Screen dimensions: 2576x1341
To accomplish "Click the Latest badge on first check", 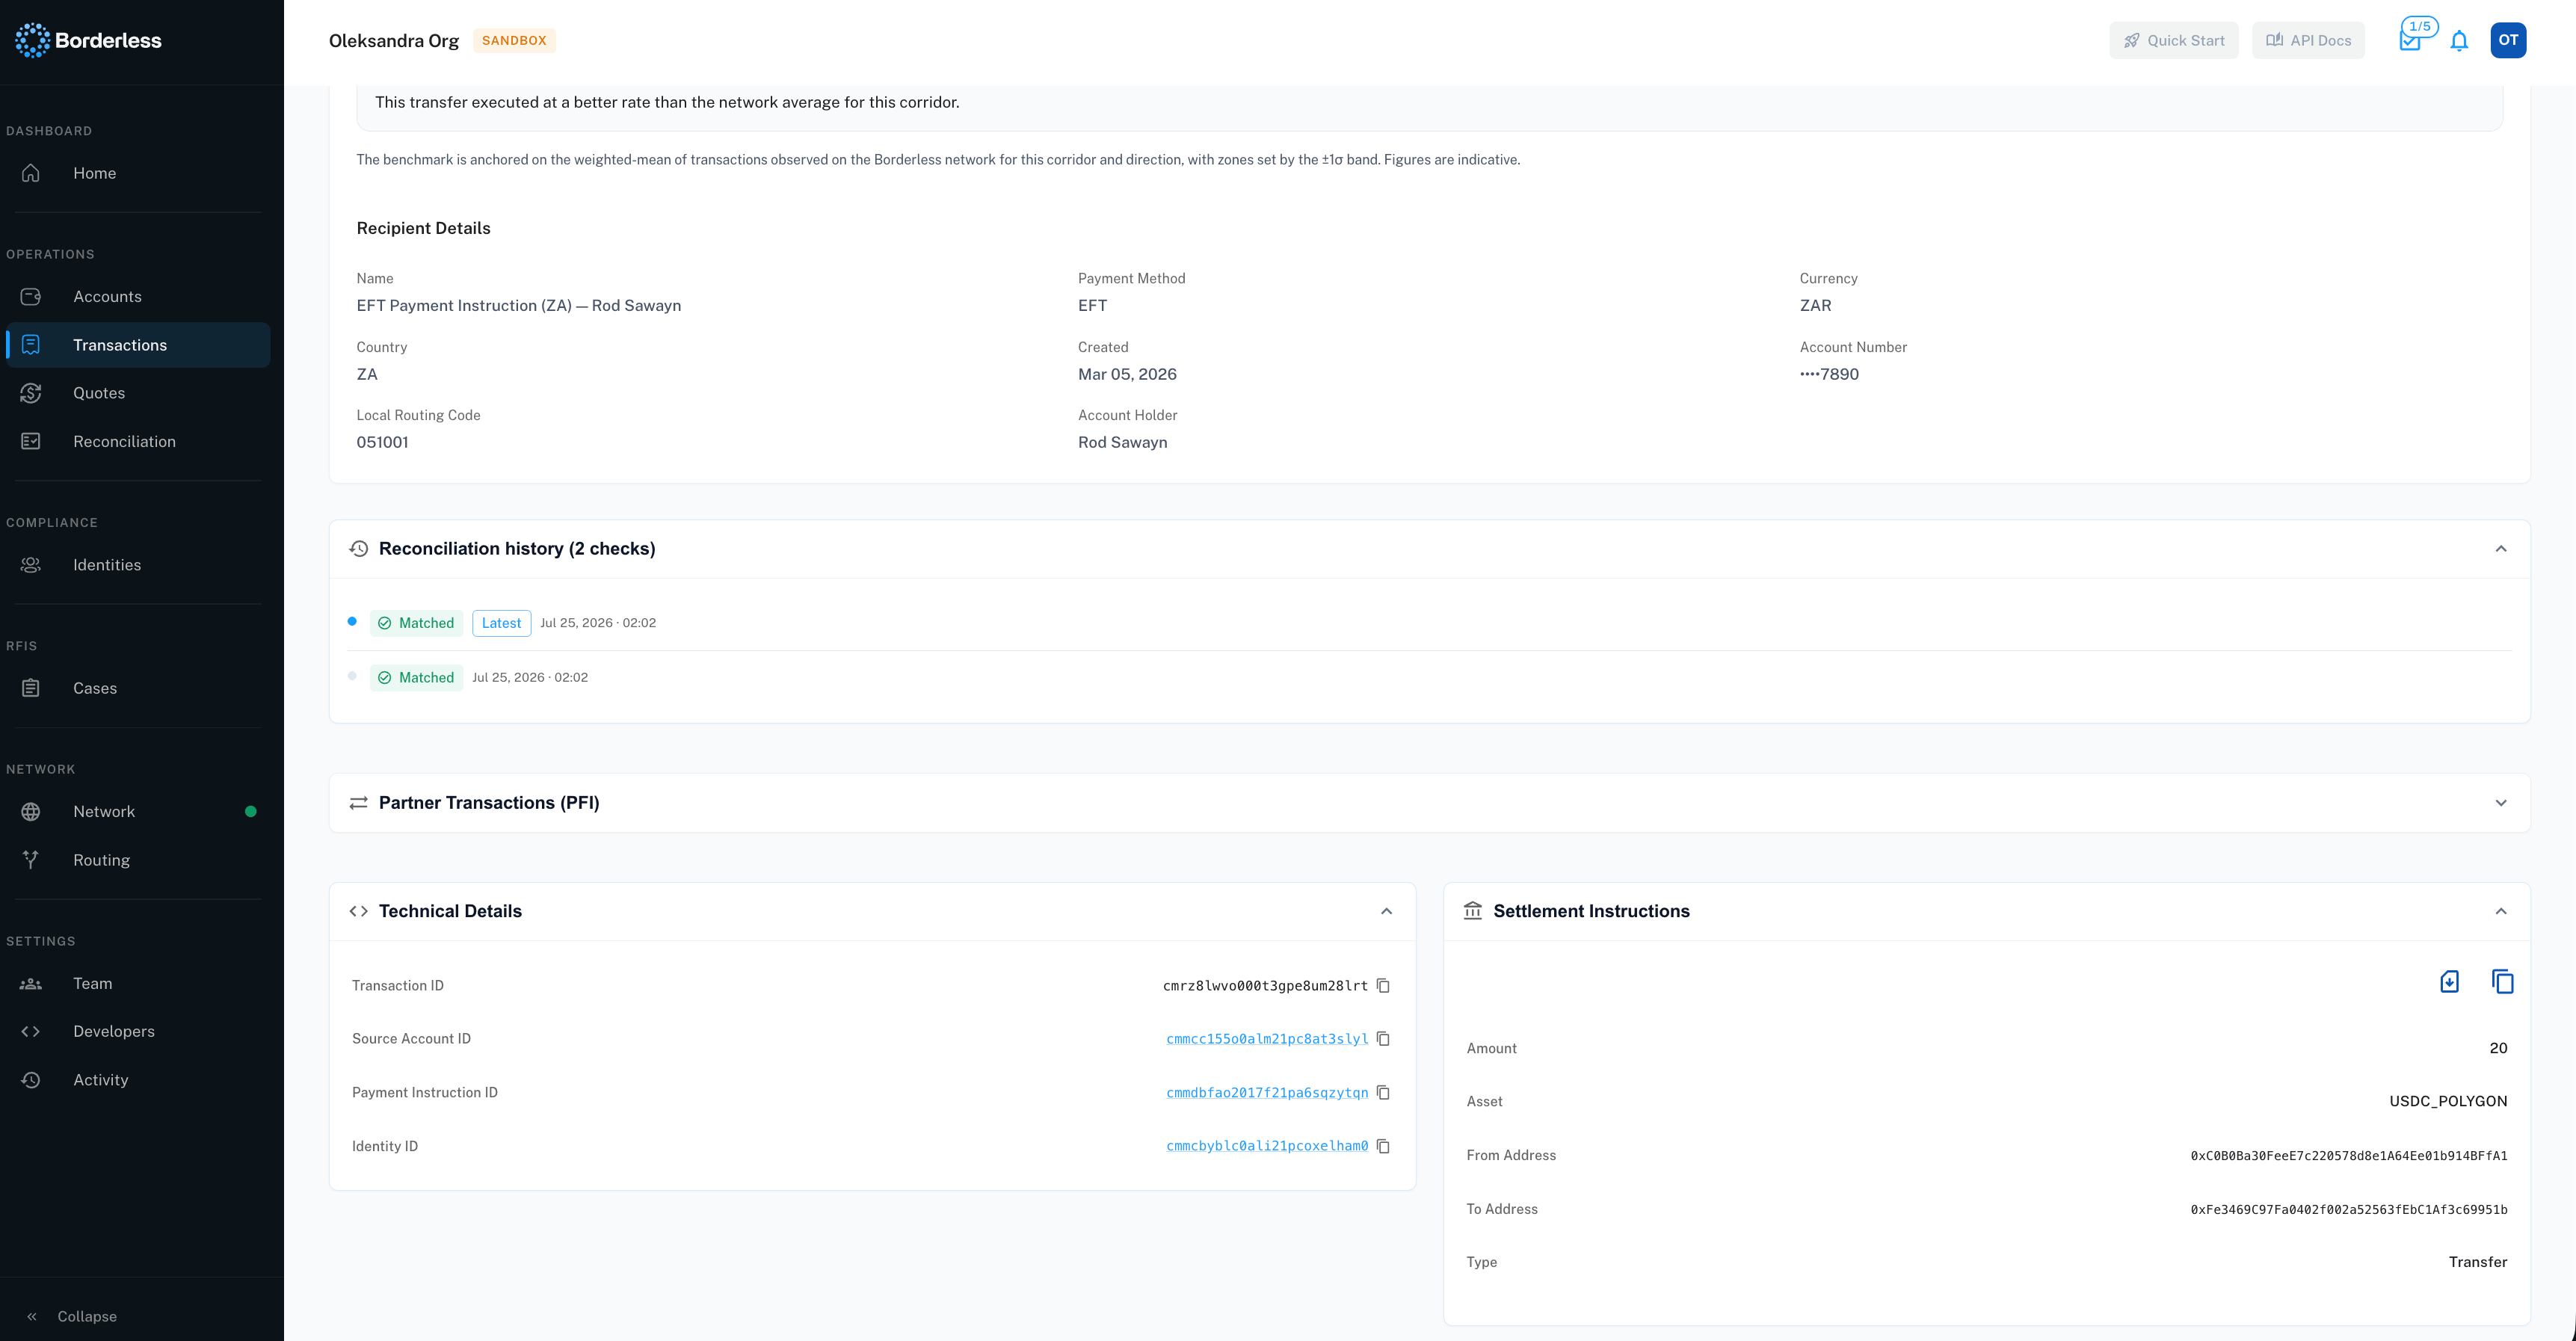I will click(501, 623).
